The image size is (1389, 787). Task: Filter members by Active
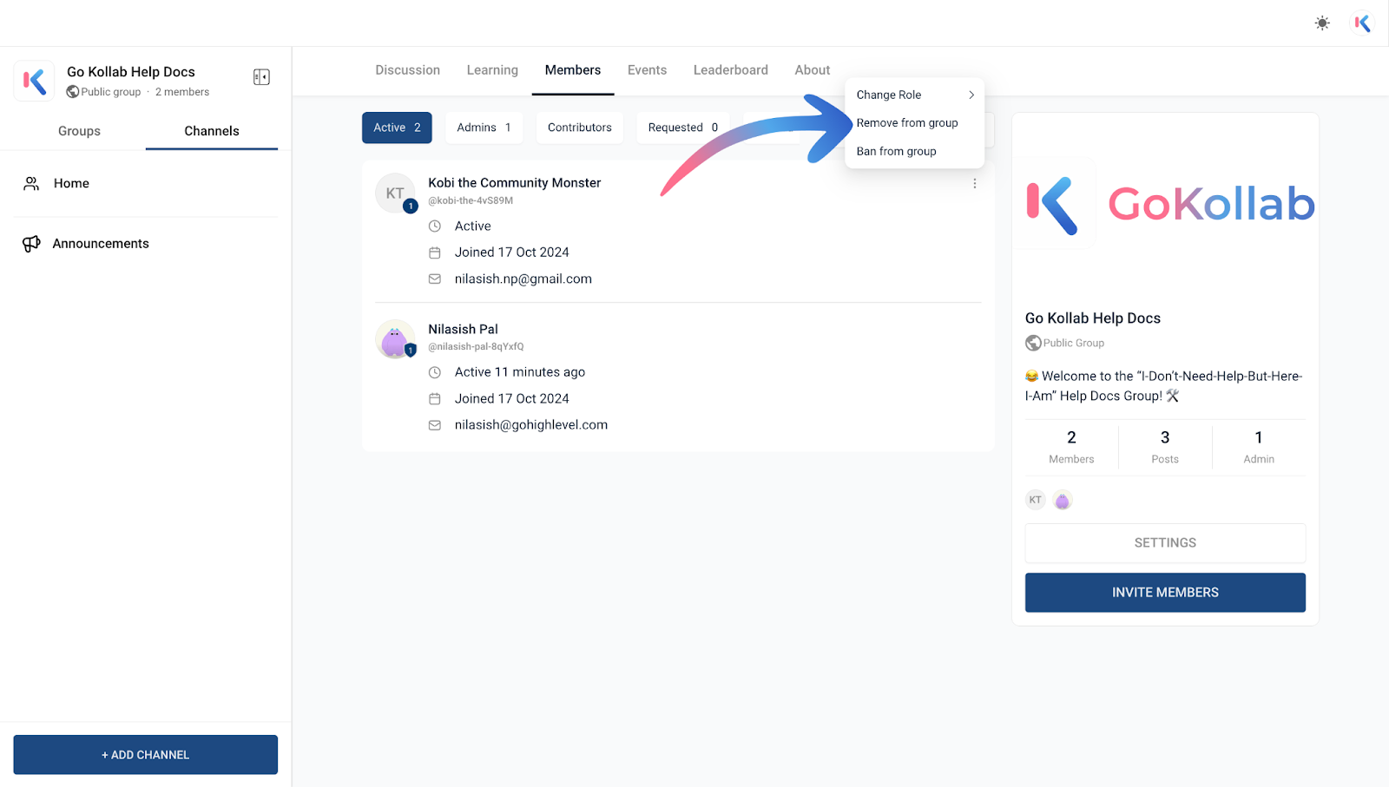coord(397,128)
